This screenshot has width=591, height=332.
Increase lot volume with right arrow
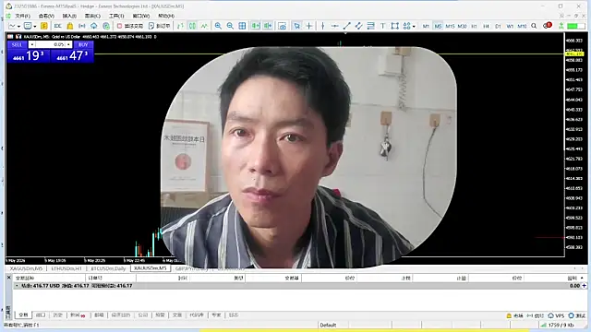coord(68,44)
